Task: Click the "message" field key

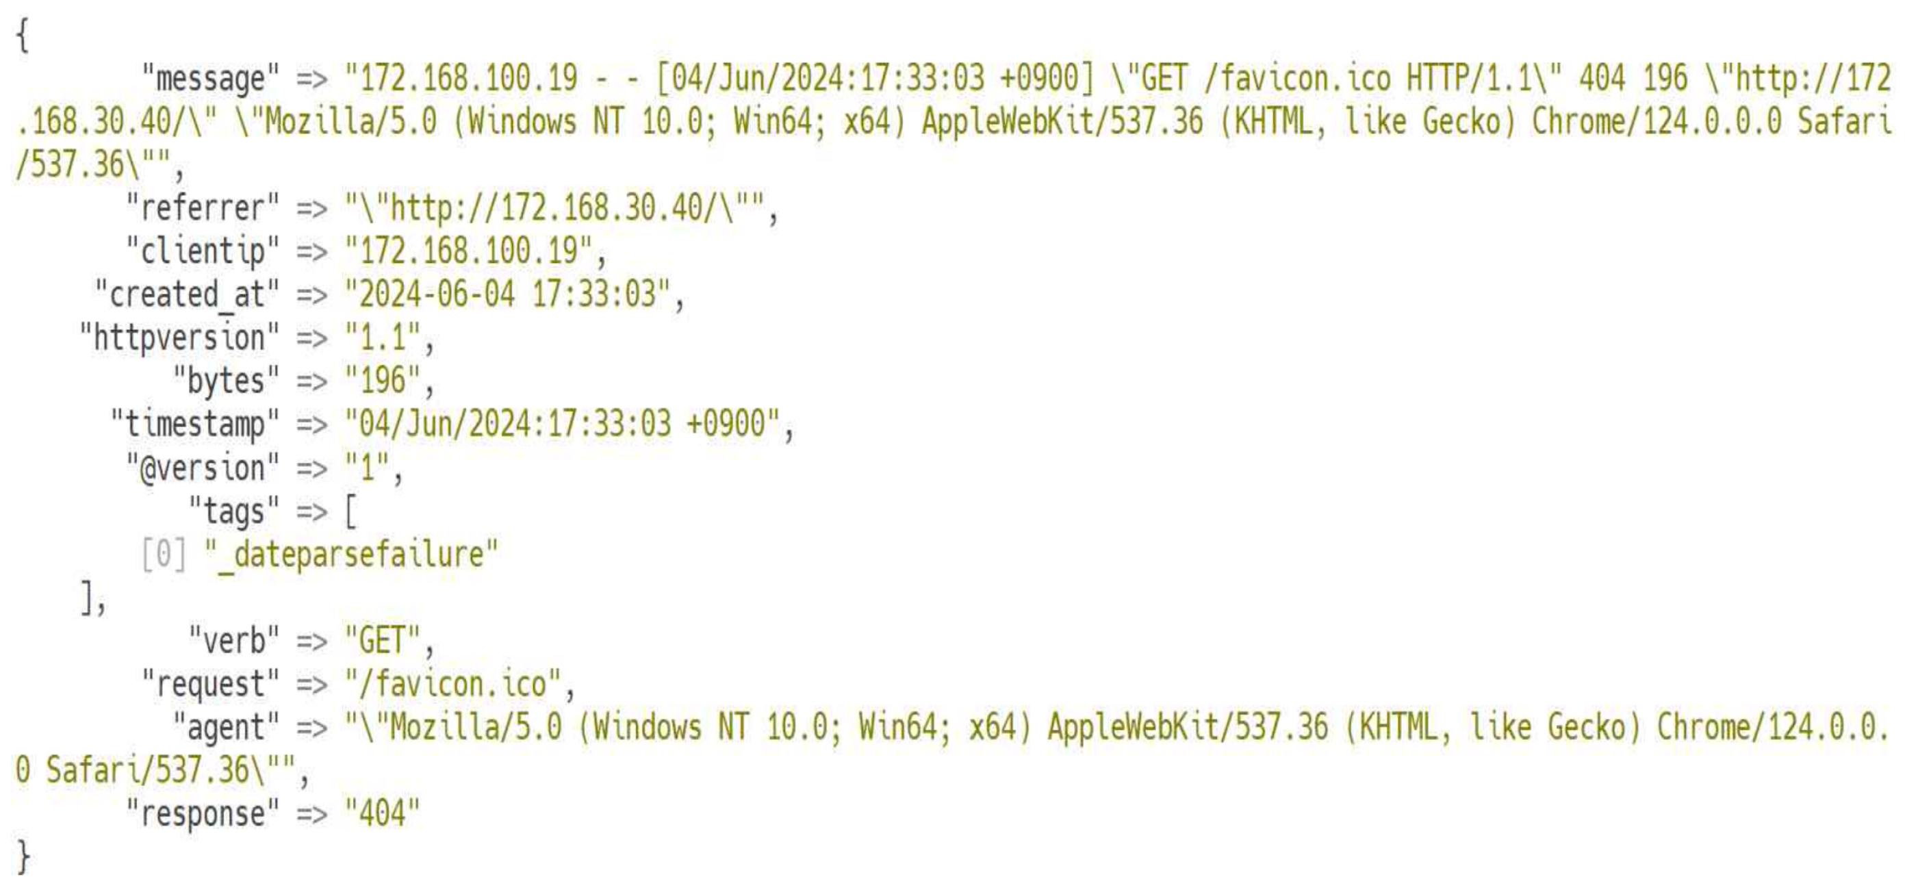Action: click(x=210, y=79)
